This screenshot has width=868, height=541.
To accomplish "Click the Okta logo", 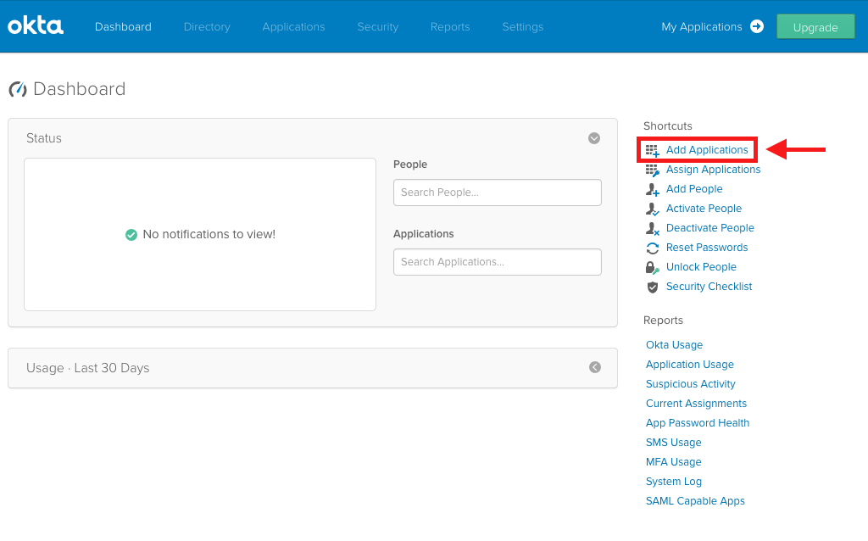I will (36, 26).
